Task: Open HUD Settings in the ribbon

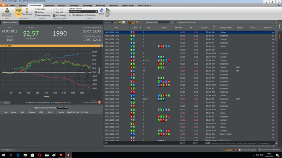Action: click(x=59, y=15)
